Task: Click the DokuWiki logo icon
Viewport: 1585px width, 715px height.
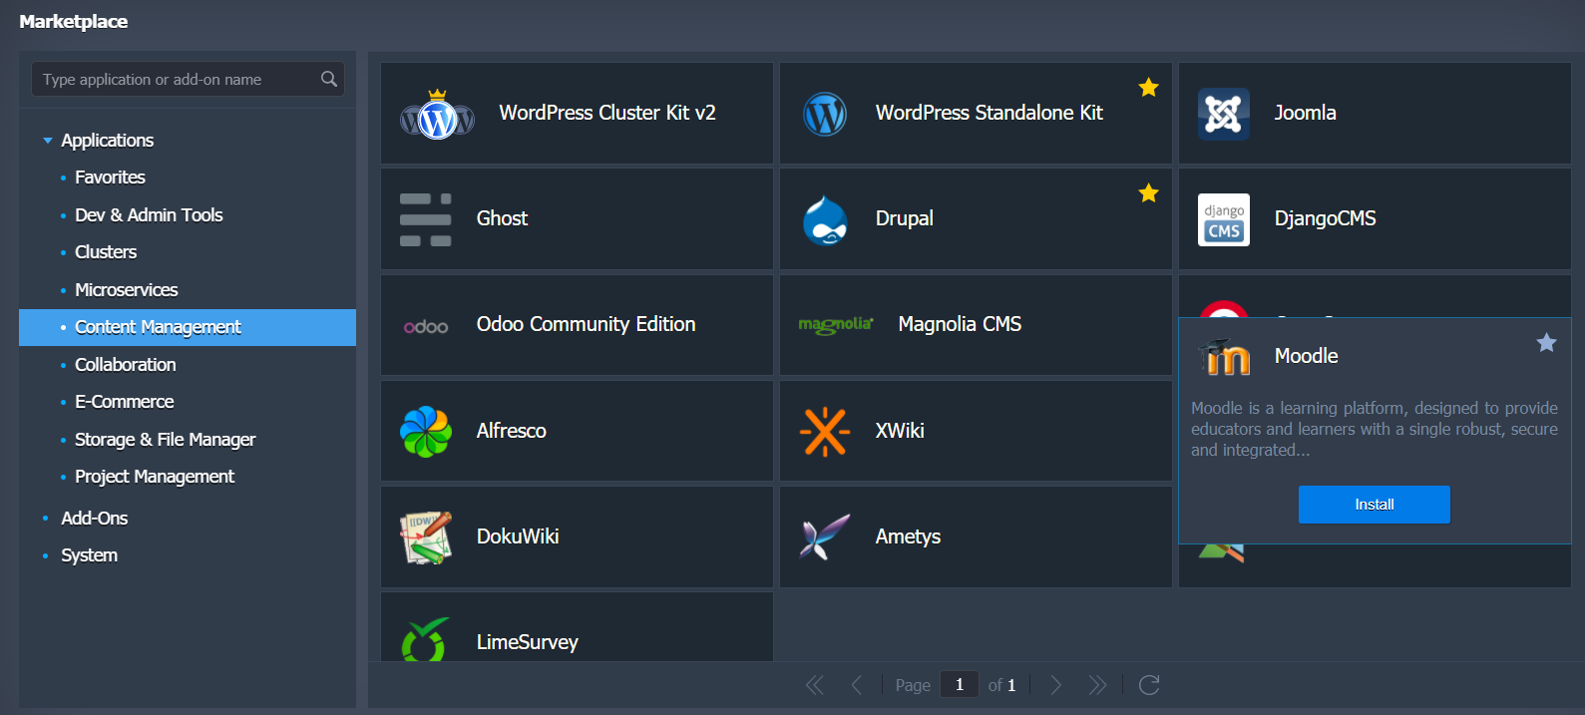Action: point(426,537)
